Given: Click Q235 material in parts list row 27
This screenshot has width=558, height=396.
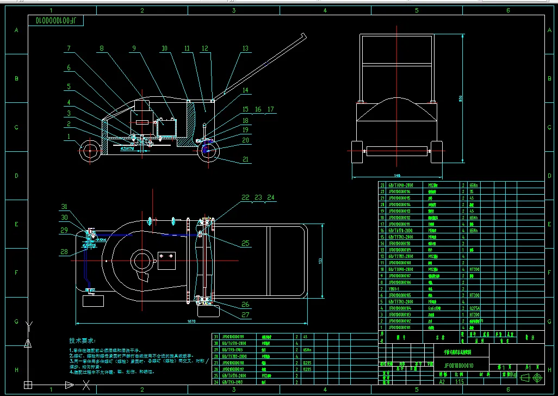Looking at the screenshot, I should (307, 363).
